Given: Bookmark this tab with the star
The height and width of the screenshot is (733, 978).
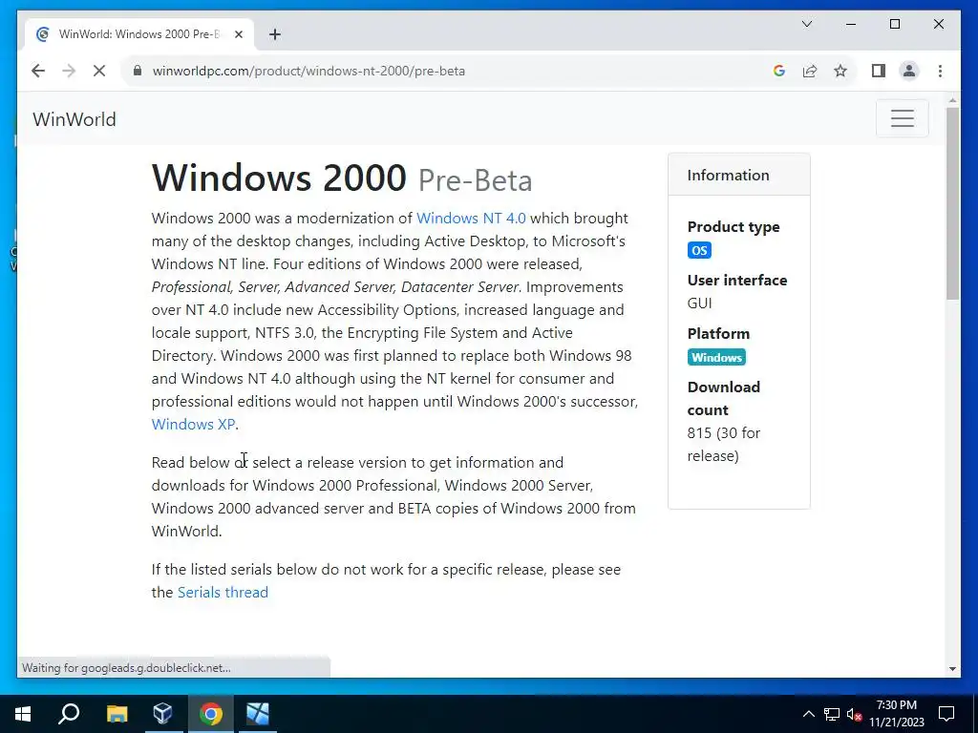Looking at the screenshot, I should pos(840,71).
